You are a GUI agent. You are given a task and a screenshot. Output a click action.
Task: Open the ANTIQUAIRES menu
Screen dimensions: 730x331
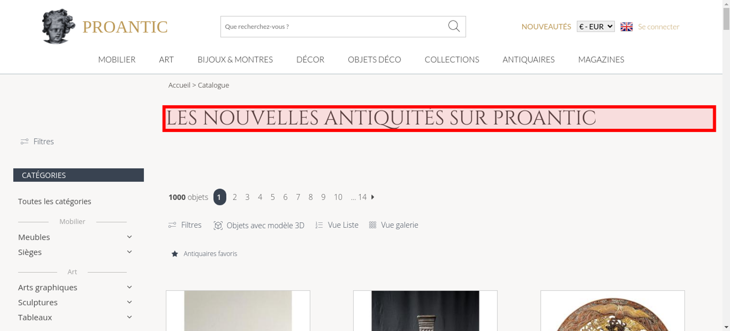[529, 59]
